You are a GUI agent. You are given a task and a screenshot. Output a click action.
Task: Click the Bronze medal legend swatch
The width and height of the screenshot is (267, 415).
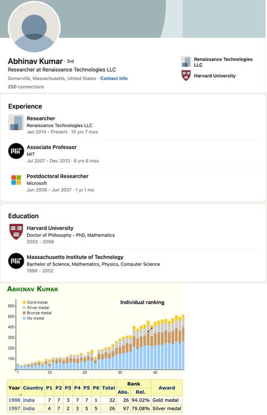24,313
